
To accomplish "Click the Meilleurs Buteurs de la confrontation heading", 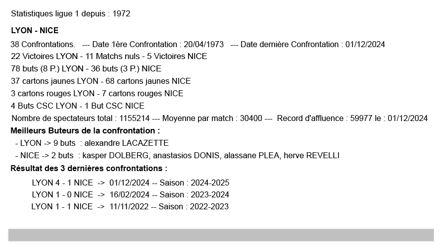I will click(86, 131).
